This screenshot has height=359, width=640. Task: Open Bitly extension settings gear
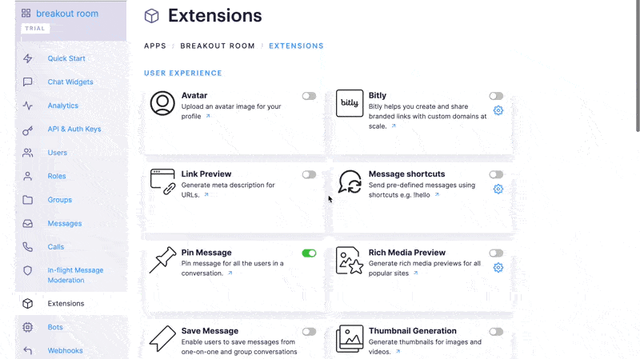(498, 110)
